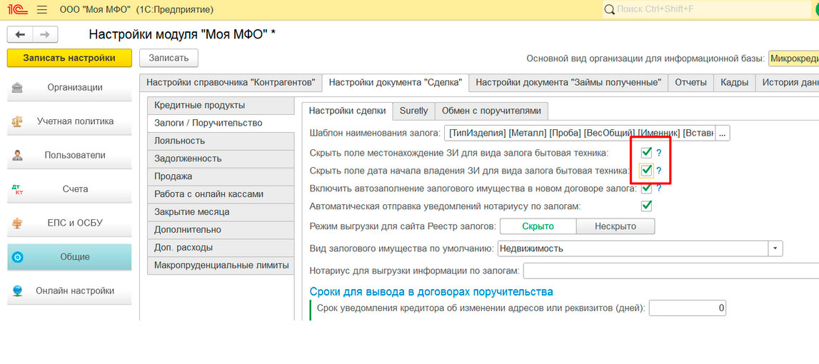Select Залоги / Поручительство in side list

221,123
